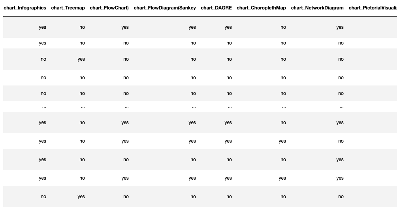Click first-row "no" under chart_ChoroplethMap
This screenshot has width=401, height=219.
283,27
